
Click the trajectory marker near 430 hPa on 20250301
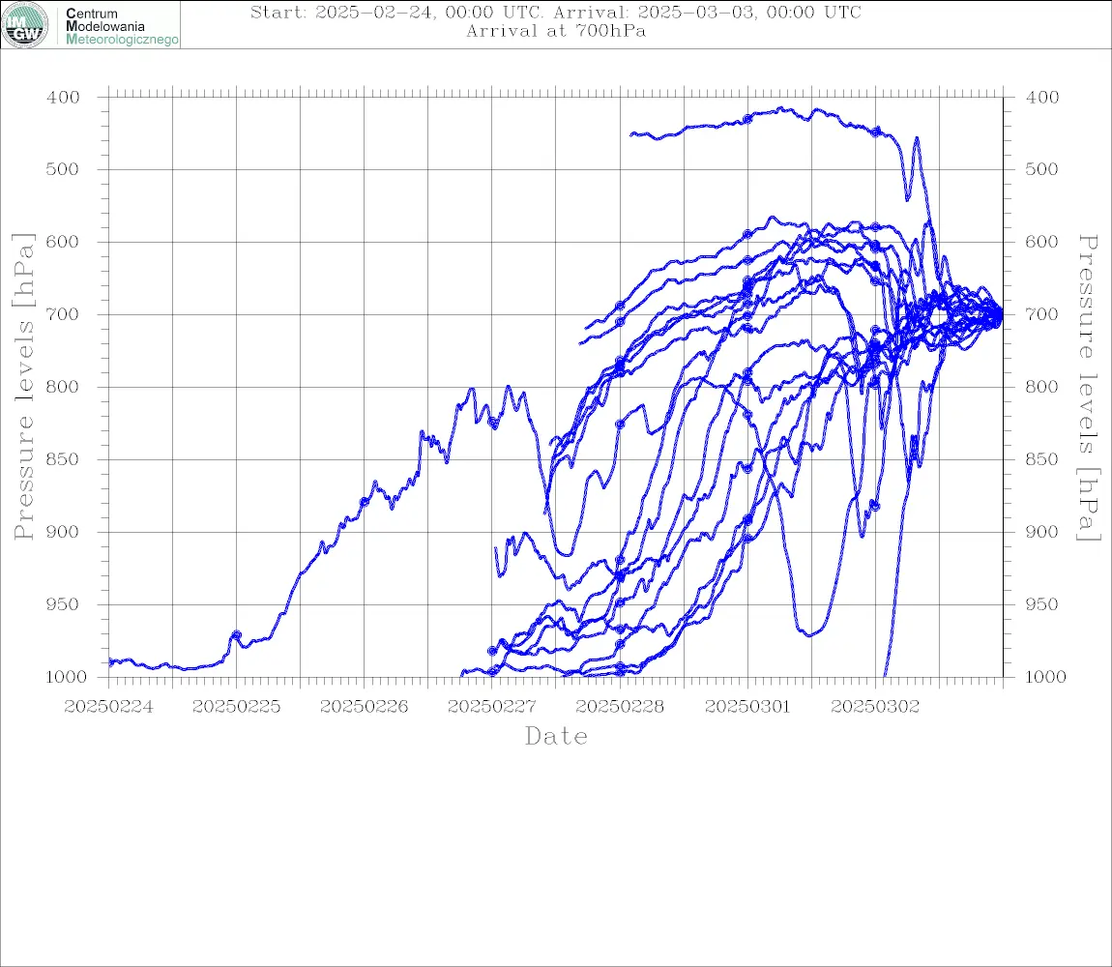pos(747,119)
